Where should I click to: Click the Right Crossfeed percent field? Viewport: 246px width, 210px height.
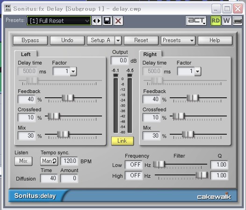pyautogui.click(x=152, y=117)
